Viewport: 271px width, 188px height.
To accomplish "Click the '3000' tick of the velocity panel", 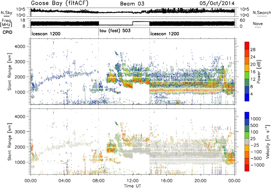I will (20, 132).
